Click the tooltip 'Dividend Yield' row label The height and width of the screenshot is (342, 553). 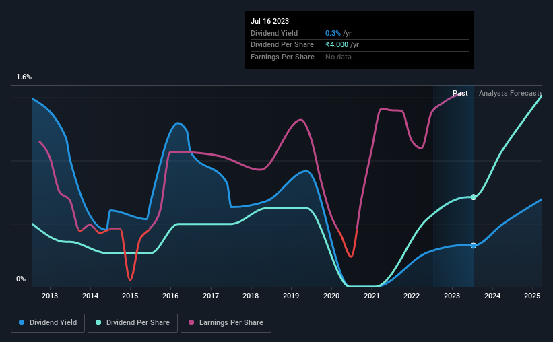[x=274, y=33]
